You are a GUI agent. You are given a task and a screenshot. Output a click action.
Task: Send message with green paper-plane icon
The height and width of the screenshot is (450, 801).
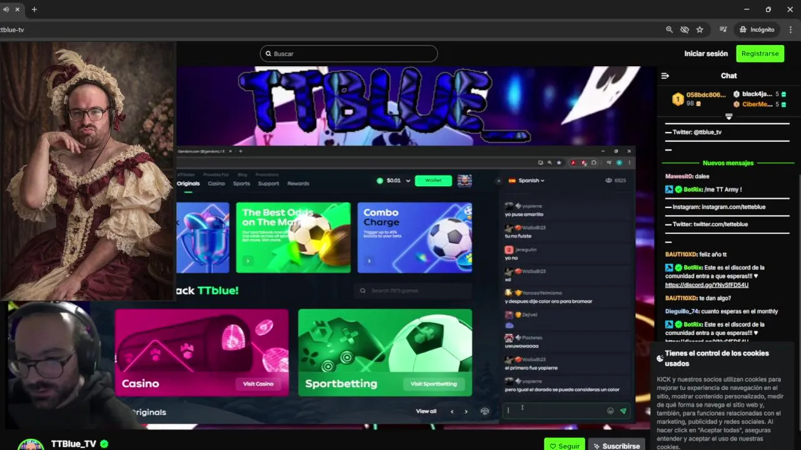[x=623, y=411]
